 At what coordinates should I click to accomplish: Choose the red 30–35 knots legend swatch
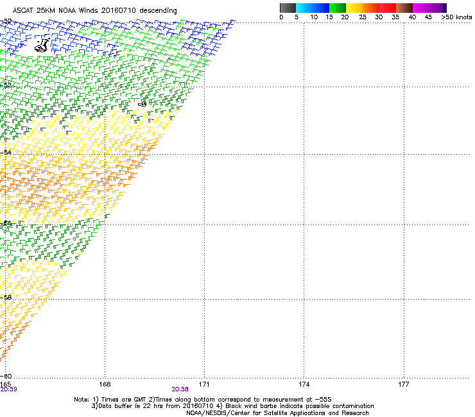pos(388,8)
